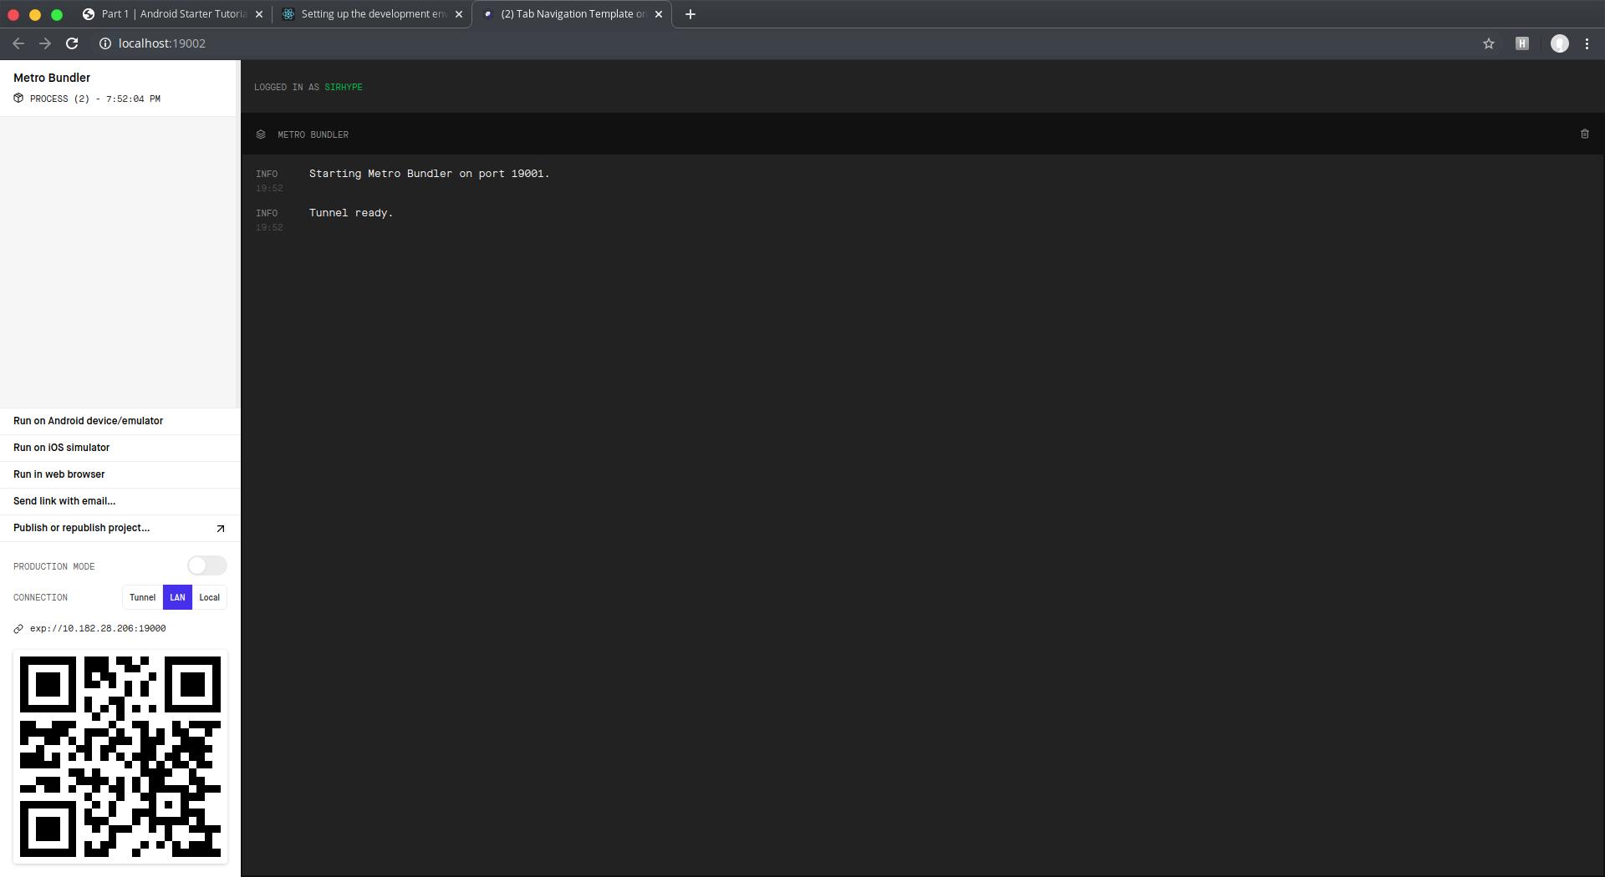Click the Expo QR code
Image resolution: width=1605 pixels, height=877 pixels.
(x=120, y=757)
